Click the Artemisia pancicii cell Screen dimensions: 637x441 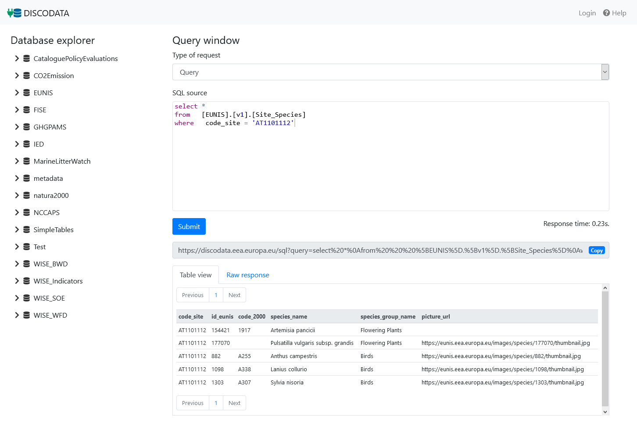coord(293,330)
